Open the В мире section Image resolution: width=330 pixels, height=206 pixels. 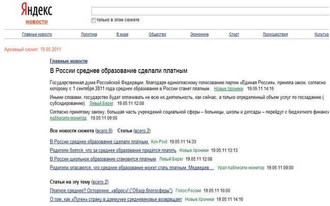click(122, 34)
